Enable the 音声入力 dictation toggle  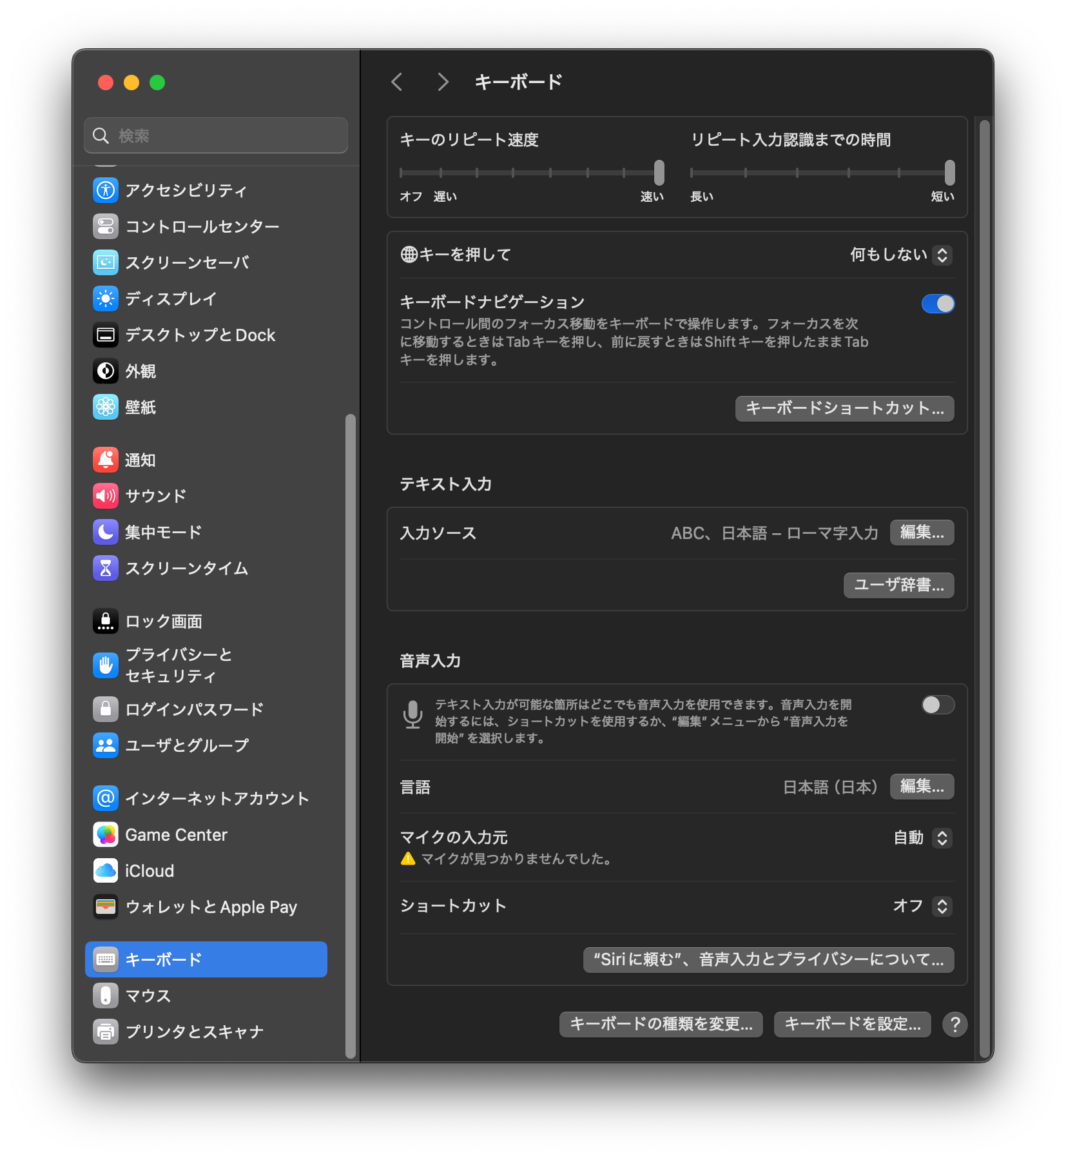(x=937, y=705)
